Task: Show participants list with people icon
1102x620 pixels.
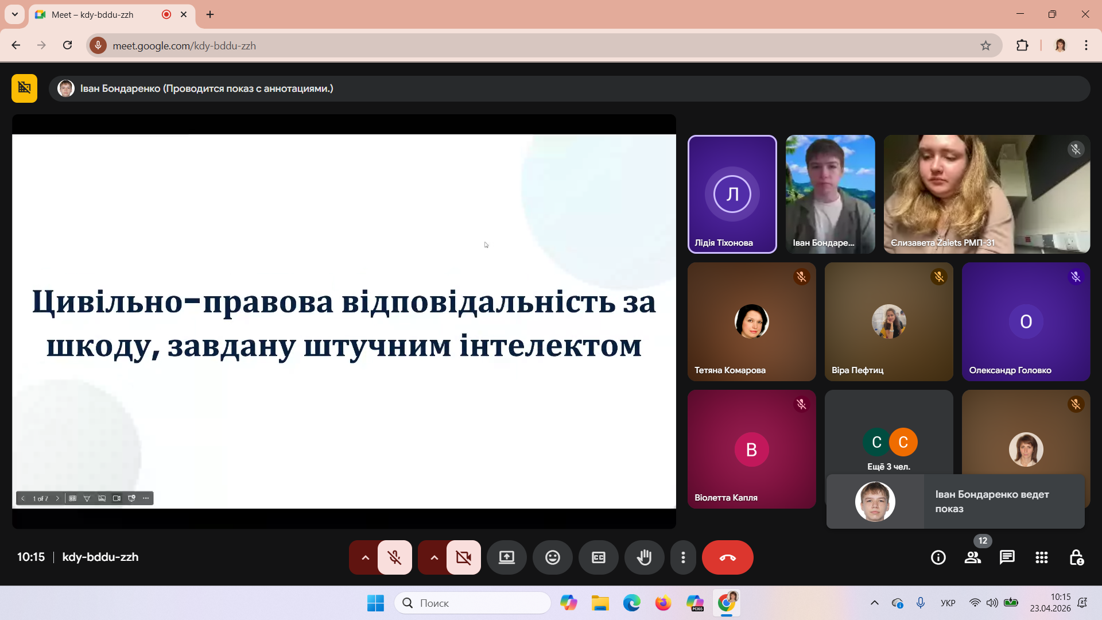Action: coord(972,557)
